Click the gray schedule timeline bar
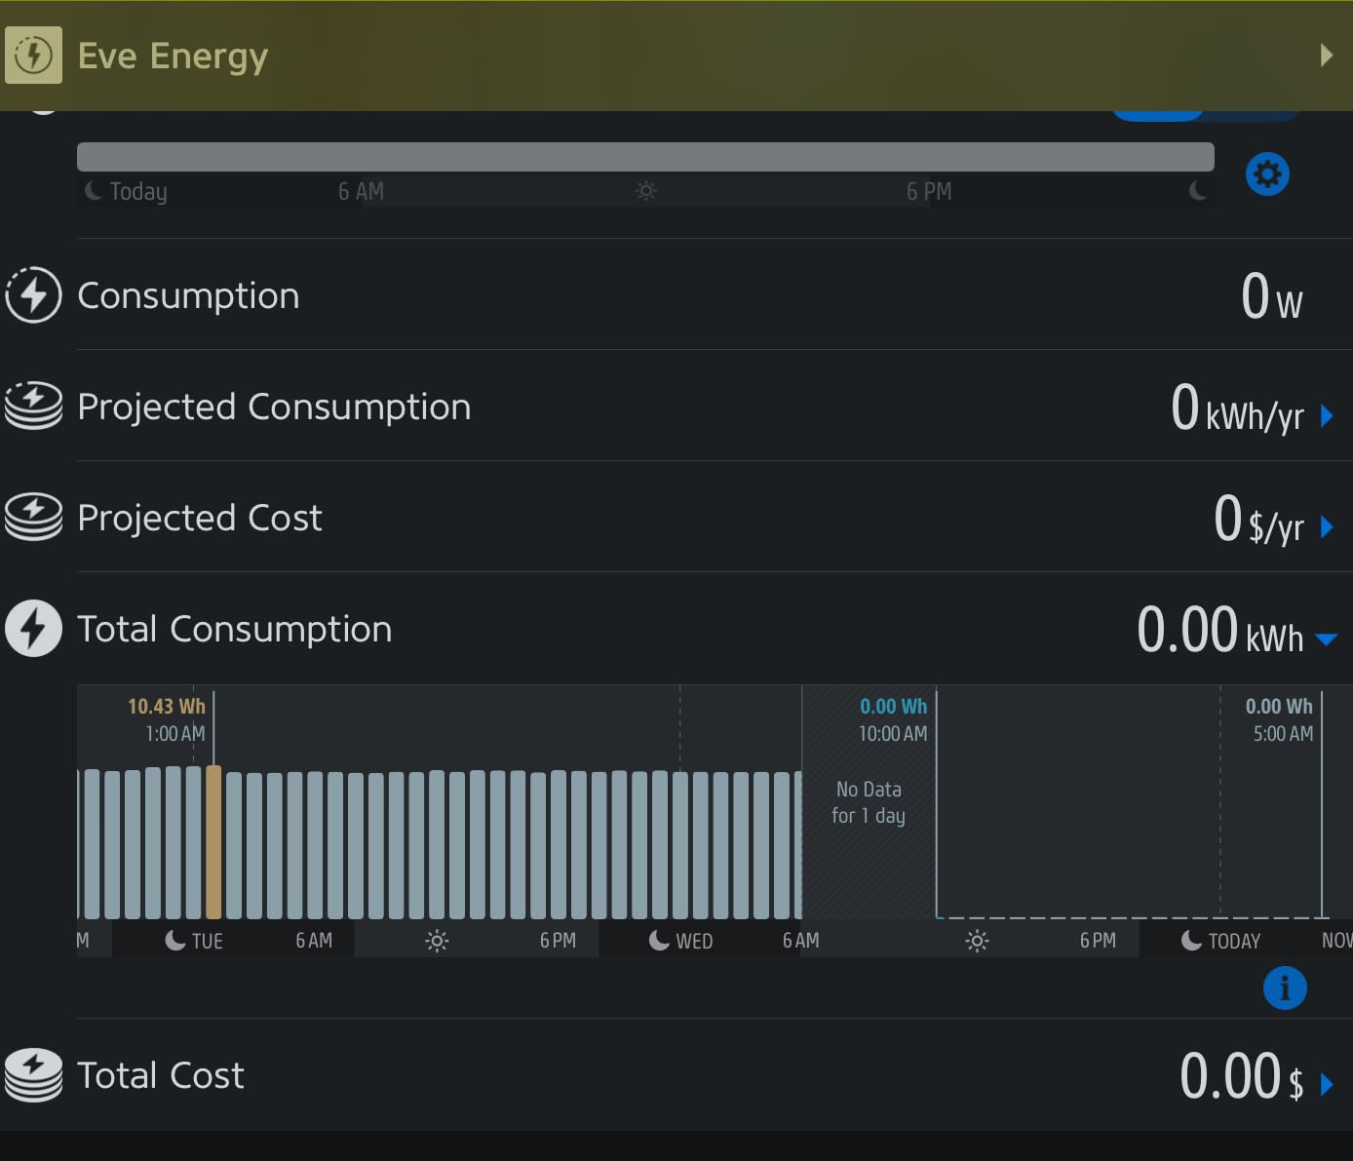The height and width of the screenshot is (1161, 1353). [x=645, y=157]
